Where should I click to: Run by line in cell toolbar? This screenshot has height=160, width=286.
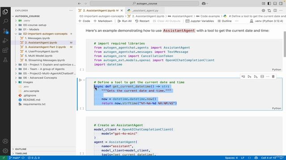click(243, 76)
